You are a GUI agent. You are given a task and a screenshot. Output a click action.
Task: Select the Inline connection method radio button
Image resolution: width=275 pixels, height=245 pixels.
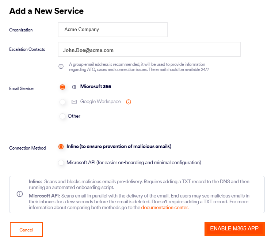tap(61, 147)
